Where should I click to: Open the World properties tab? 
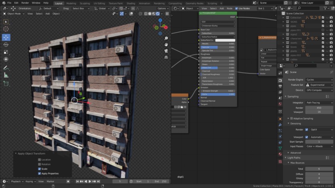(280, 104)
